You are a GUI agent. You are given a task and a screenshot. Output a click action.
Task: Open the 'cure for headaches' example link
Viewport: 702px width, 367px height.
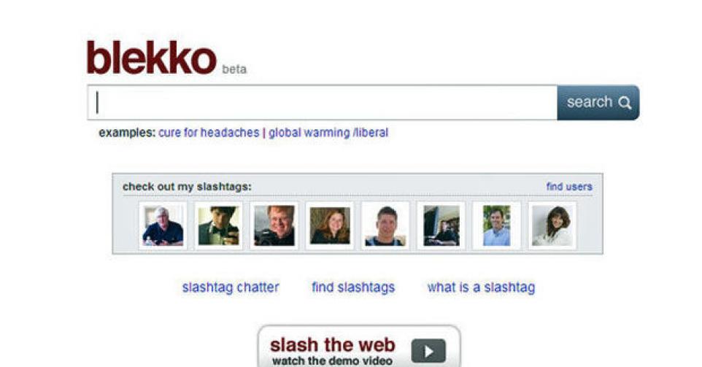209,133
